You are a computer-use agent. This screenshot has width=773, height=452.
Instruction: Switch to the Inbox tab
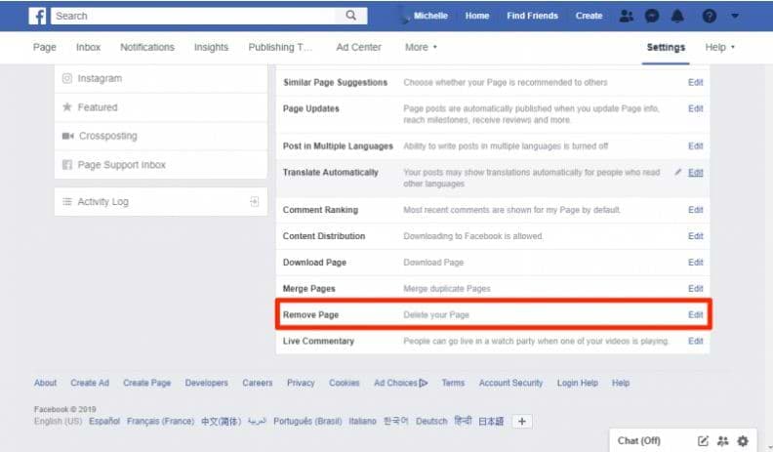tap(88, 47)
